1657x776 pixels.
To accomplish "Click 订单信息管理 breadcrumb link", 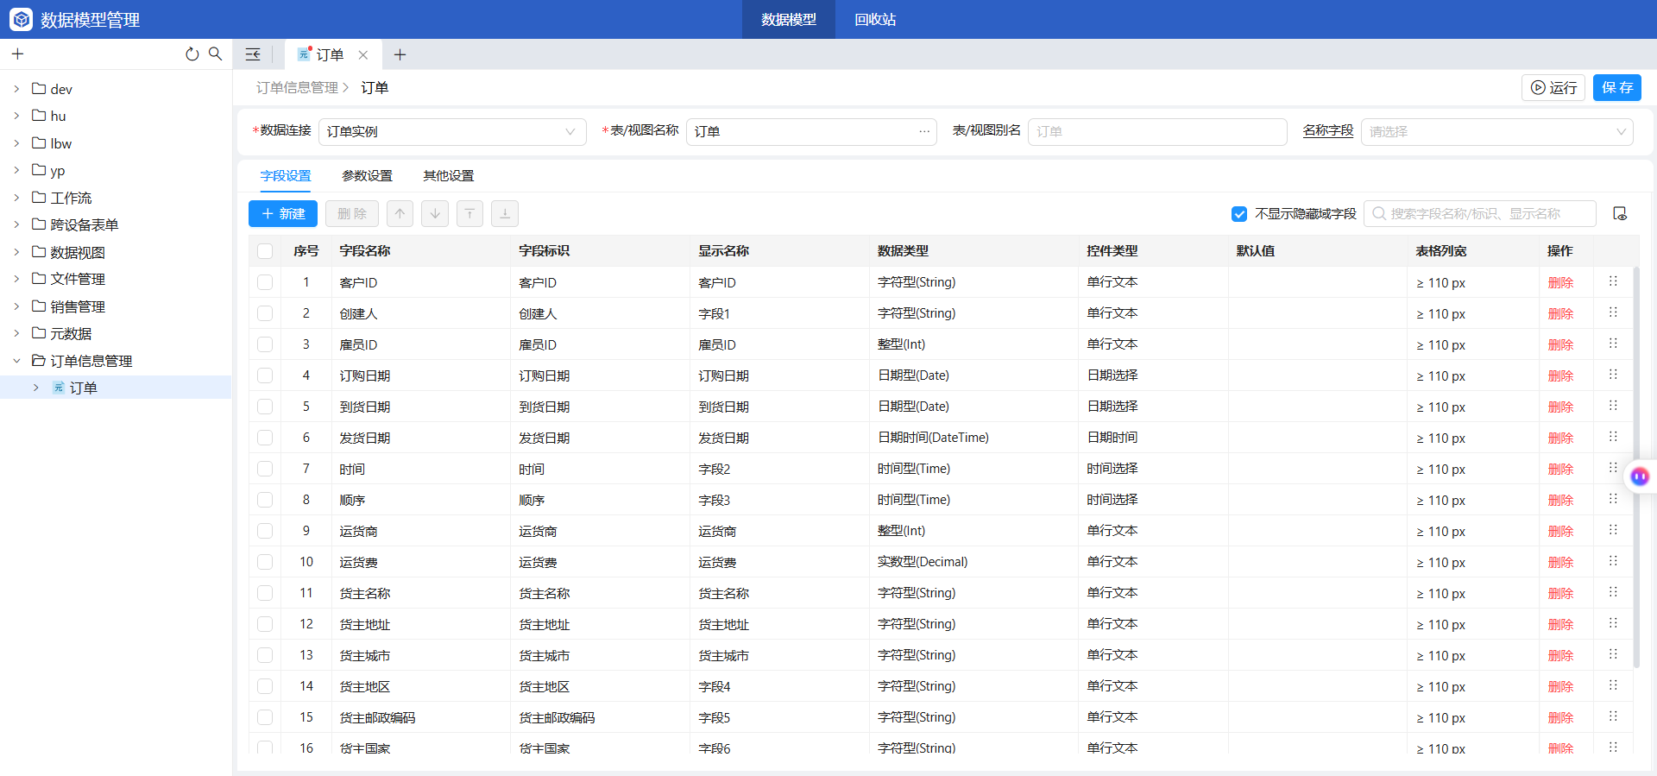I will pos(297,87).
